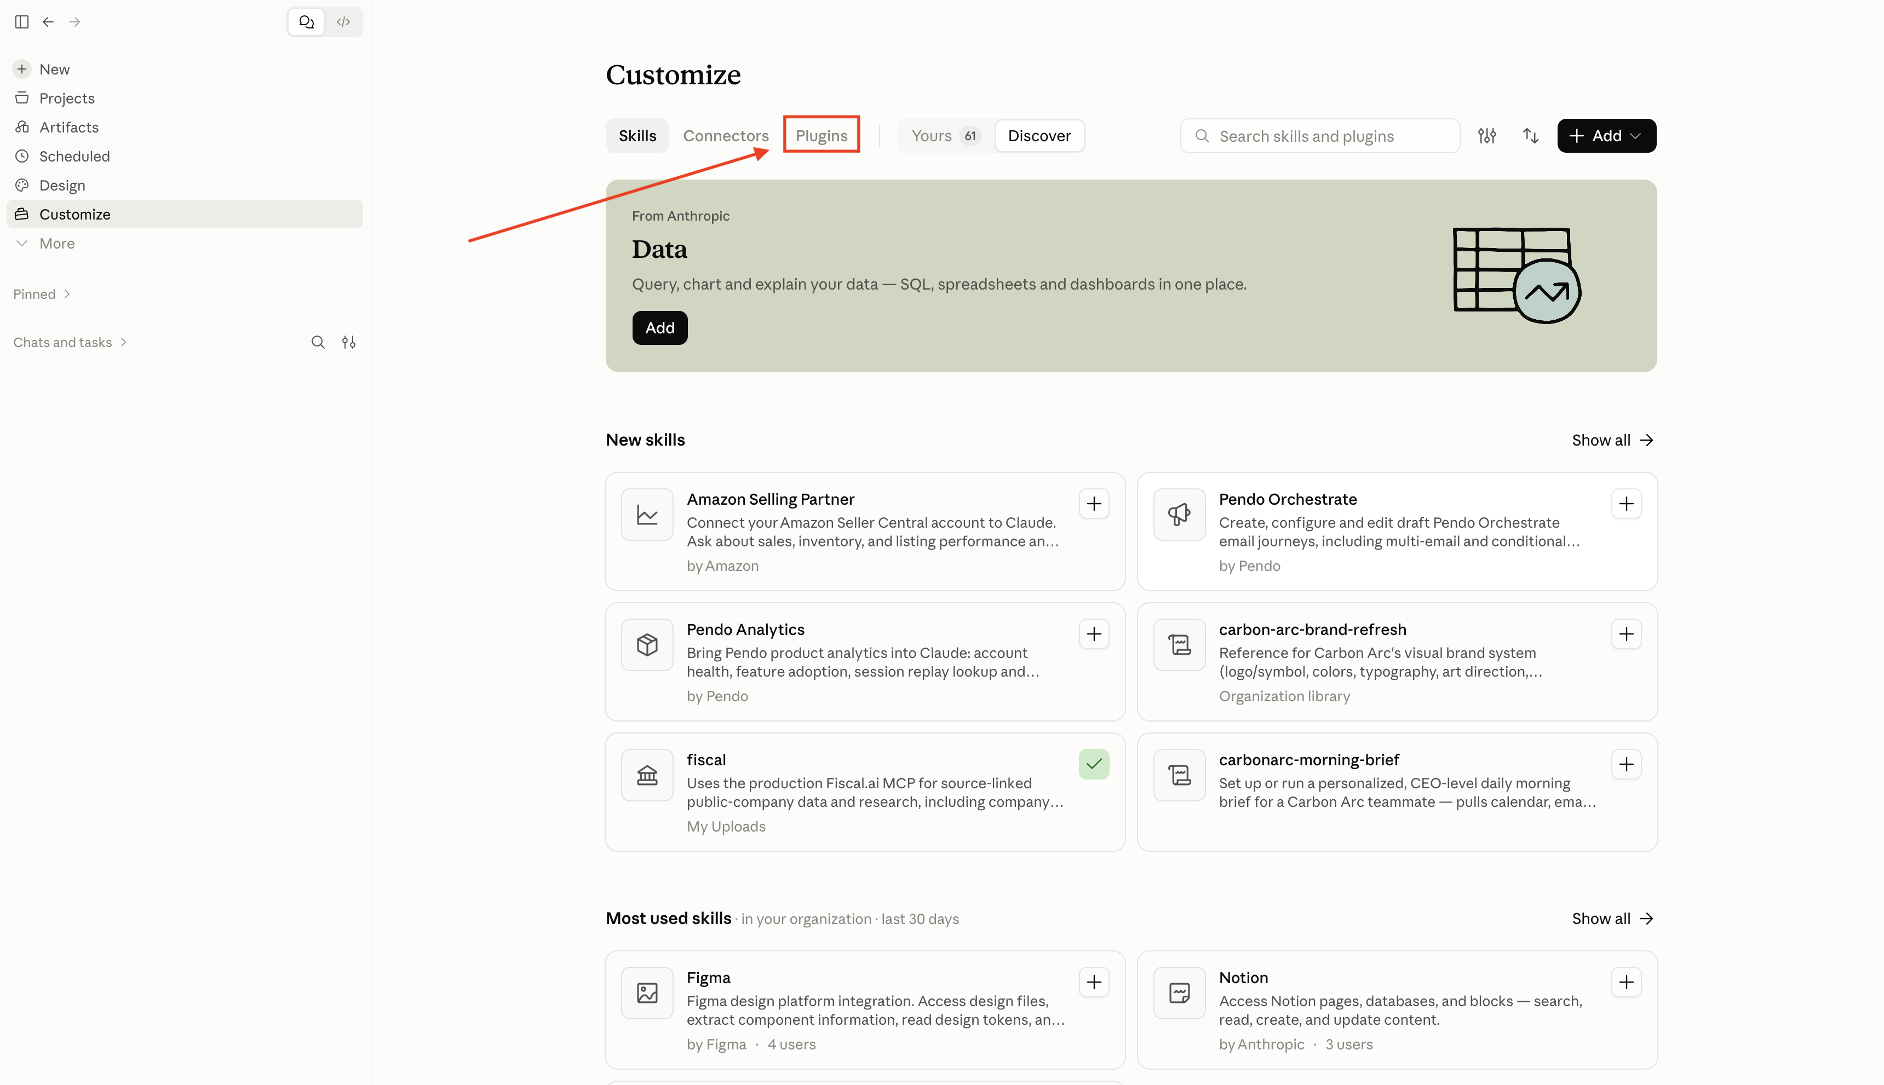The width and height of the screenshot is (1884, 1085).
Task: Add Pendo Analytics skill
Action: 1094,634
